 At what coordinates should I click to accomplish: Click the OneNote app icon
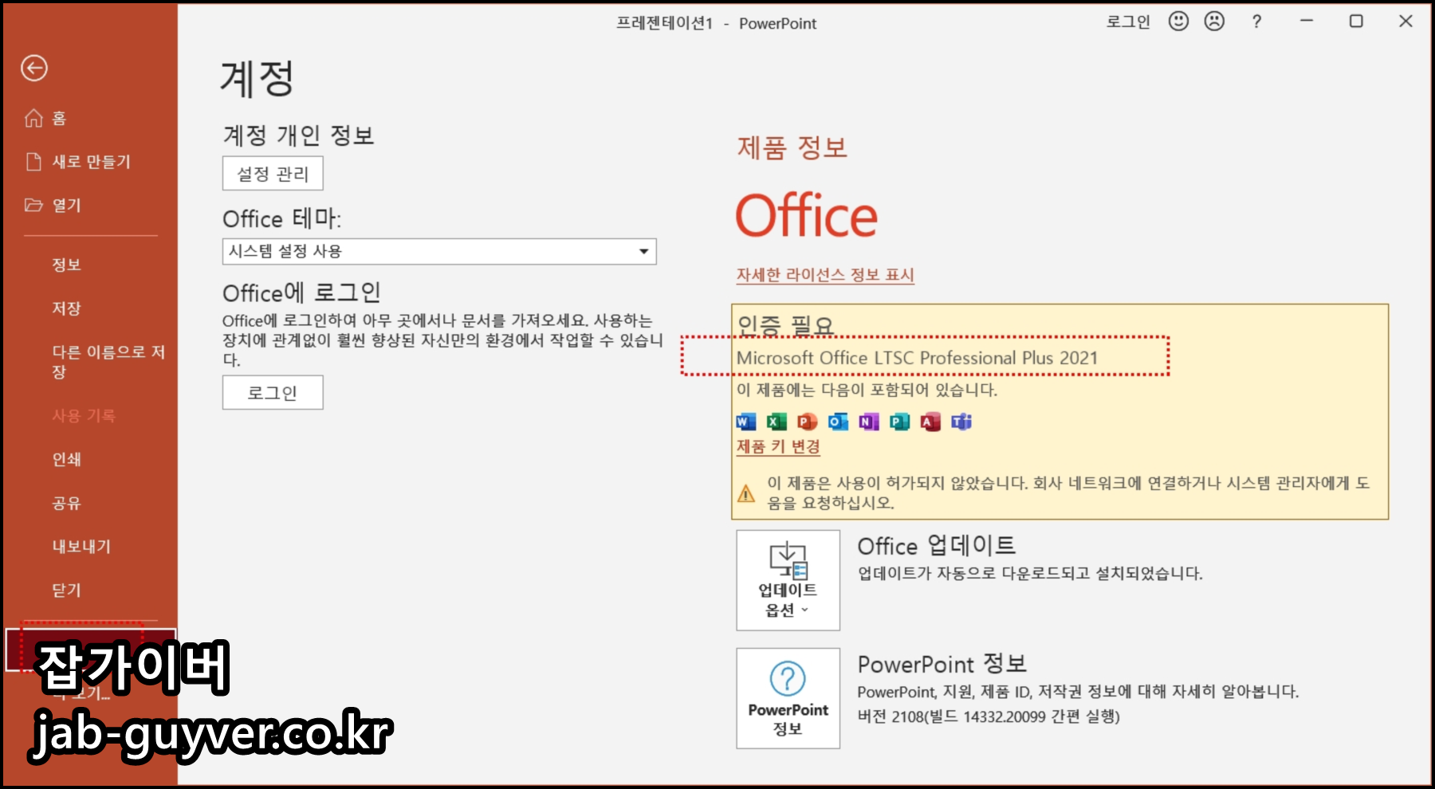869,422
